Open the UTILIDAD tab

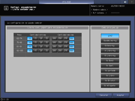click(x=66, y=2)
